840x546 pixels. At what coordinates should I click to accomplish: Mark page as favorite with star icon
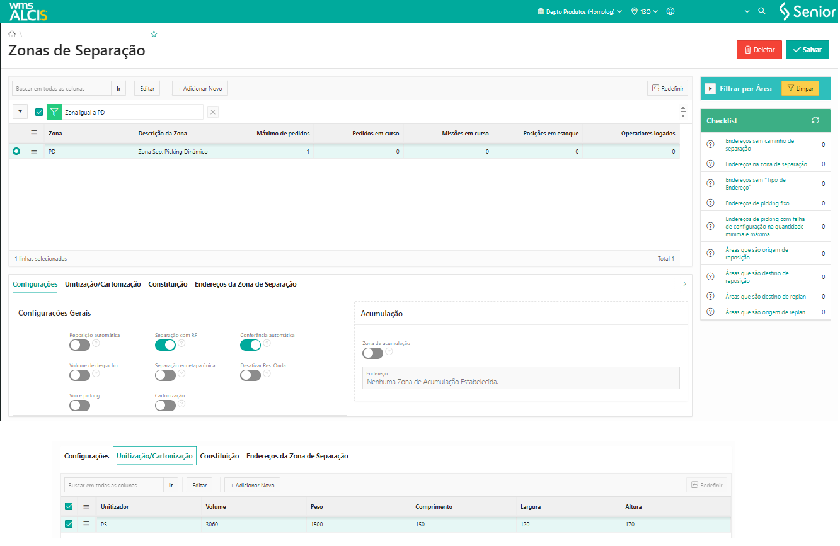point(154,34)
